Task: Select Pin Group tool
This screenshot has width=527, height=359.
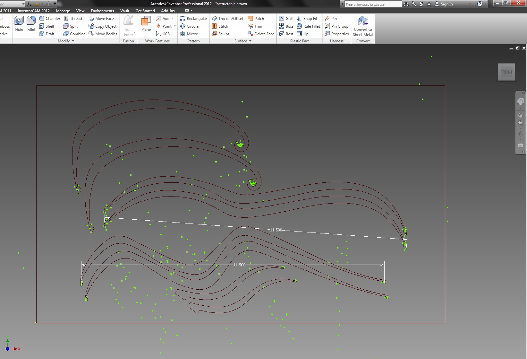Action: (x=336, y=26)
